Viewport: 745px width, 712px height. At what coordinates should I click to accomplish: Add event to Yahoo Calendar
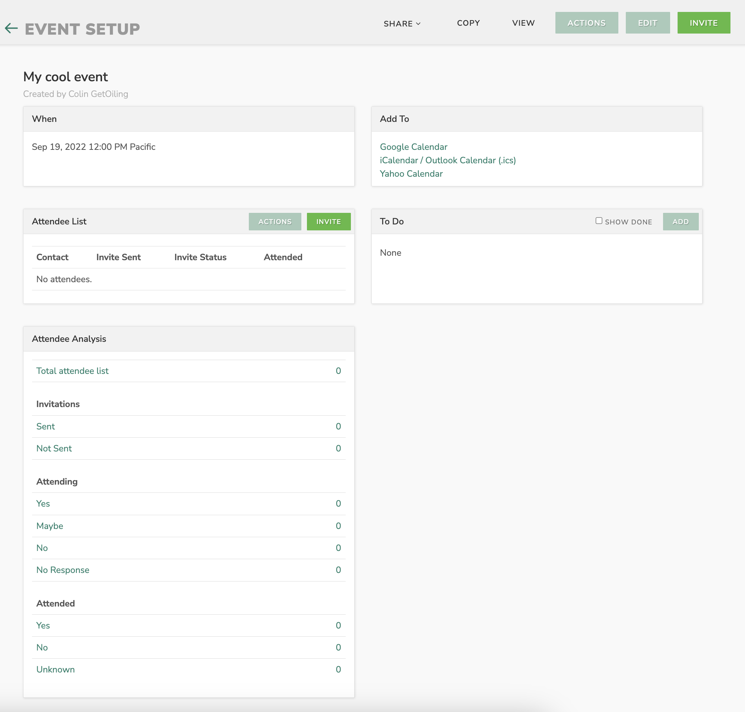click(x=411, y=174)
